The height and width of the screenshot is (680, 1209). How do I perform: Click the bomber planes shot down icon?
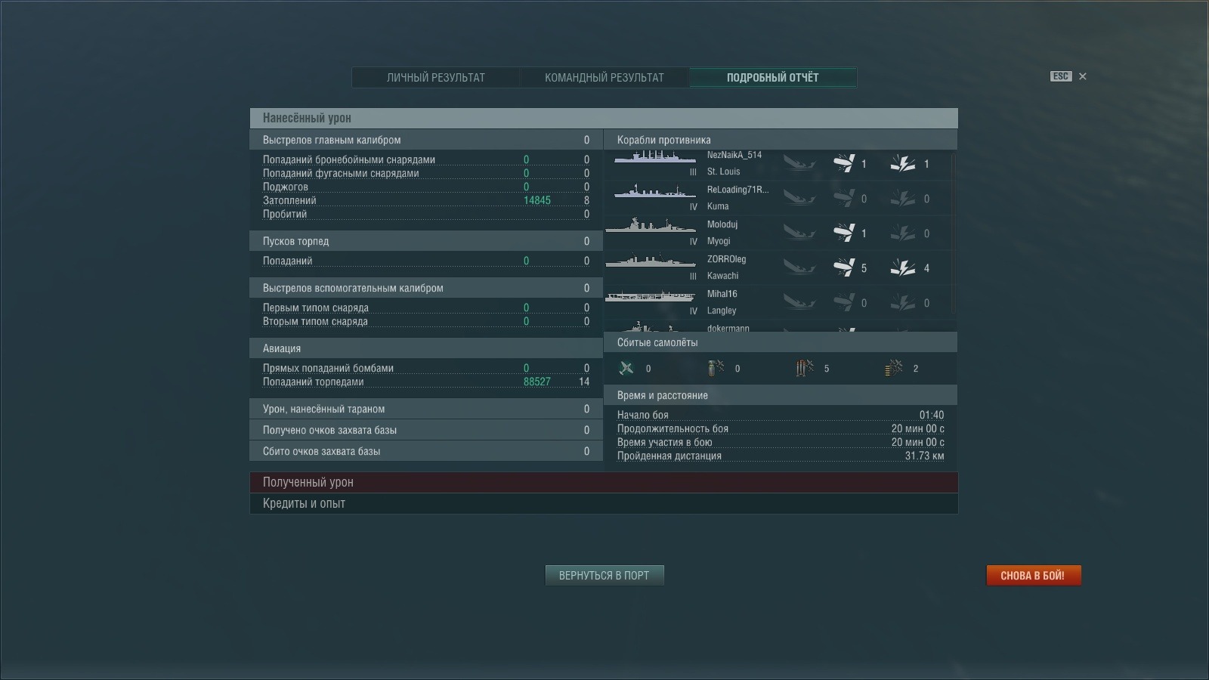(x=715, y=368)
